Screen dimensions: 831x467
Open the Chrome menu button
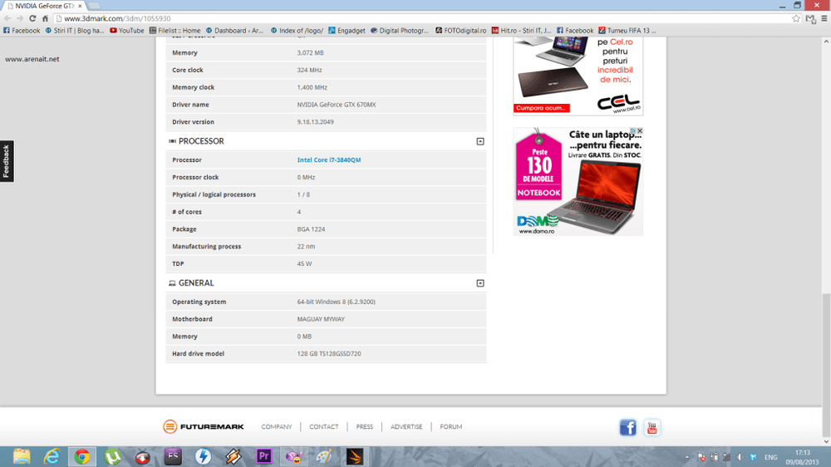point(824,18)
